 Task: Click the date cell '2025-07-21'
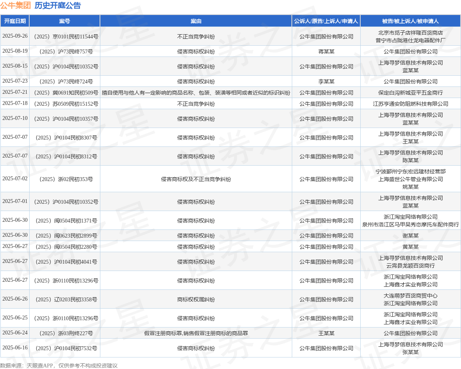[x=15, y=92]
